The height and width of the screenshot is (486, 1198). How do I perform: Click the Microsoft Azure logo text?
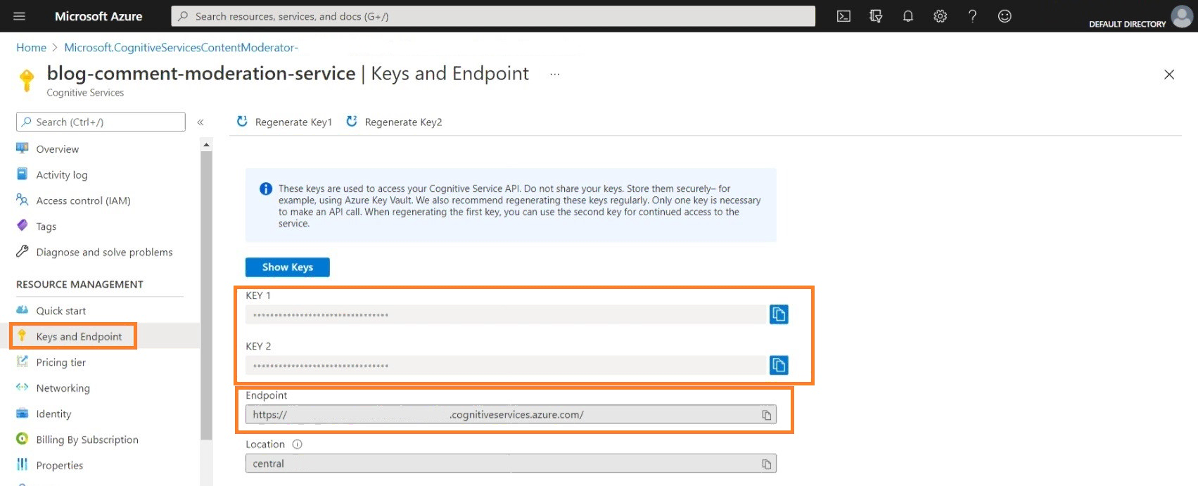click(x=98, y=16)
